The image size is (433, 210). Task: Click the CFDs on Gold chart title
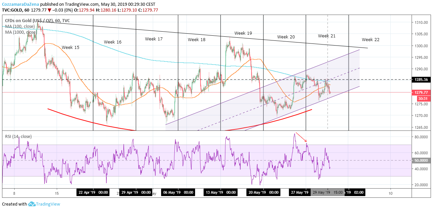point(37,21)
